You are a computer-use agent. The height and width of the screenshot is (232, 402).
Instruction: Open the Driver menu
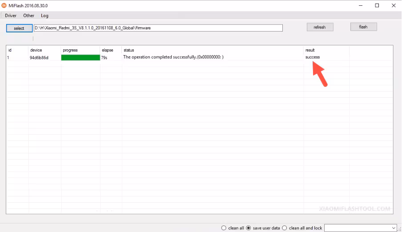11,16
